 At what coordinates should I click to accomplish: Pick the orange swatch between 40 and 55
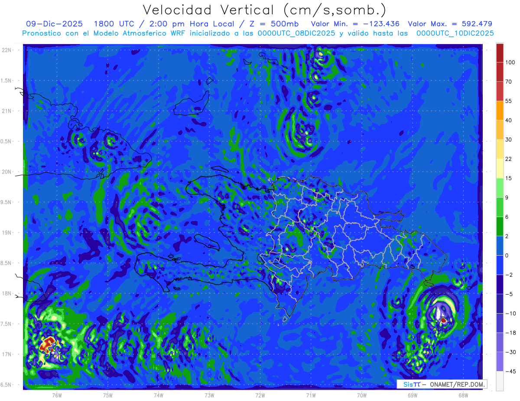[x=500, y=110]
